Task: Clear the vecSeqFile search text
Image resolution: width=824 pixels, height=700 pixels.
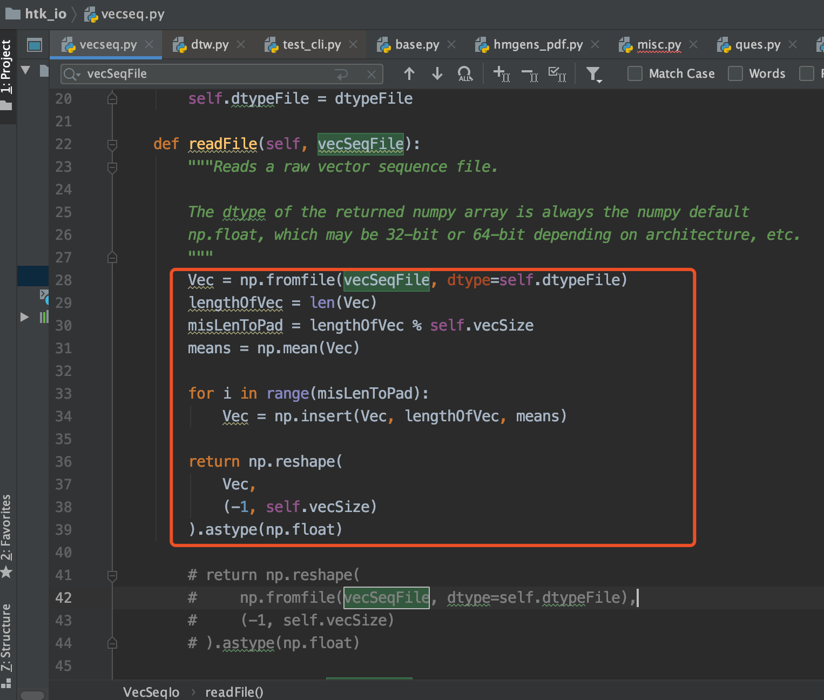Action: click(x=372, y=75)
